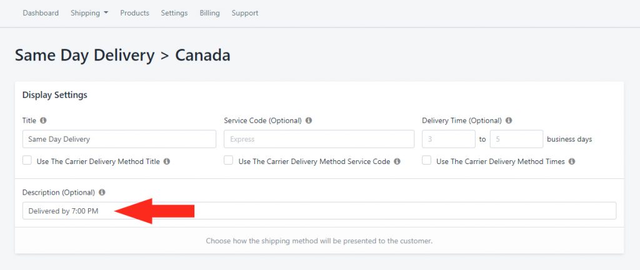Go to the Products page

(x=135, y=13)
